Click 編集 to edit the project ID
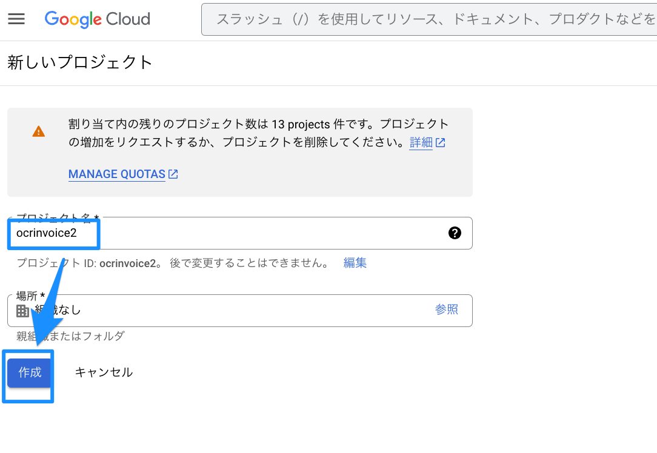The image size is (657, 453). pos(355,262)
